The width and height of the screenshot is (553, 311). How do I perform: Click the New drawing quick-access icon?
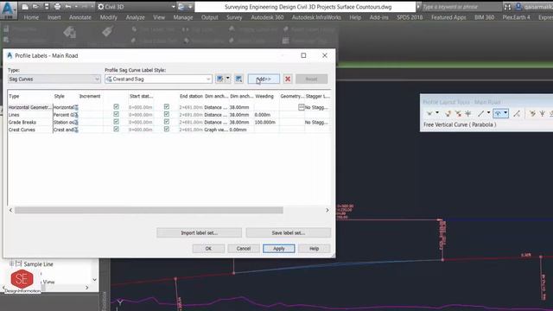point(25,6)
